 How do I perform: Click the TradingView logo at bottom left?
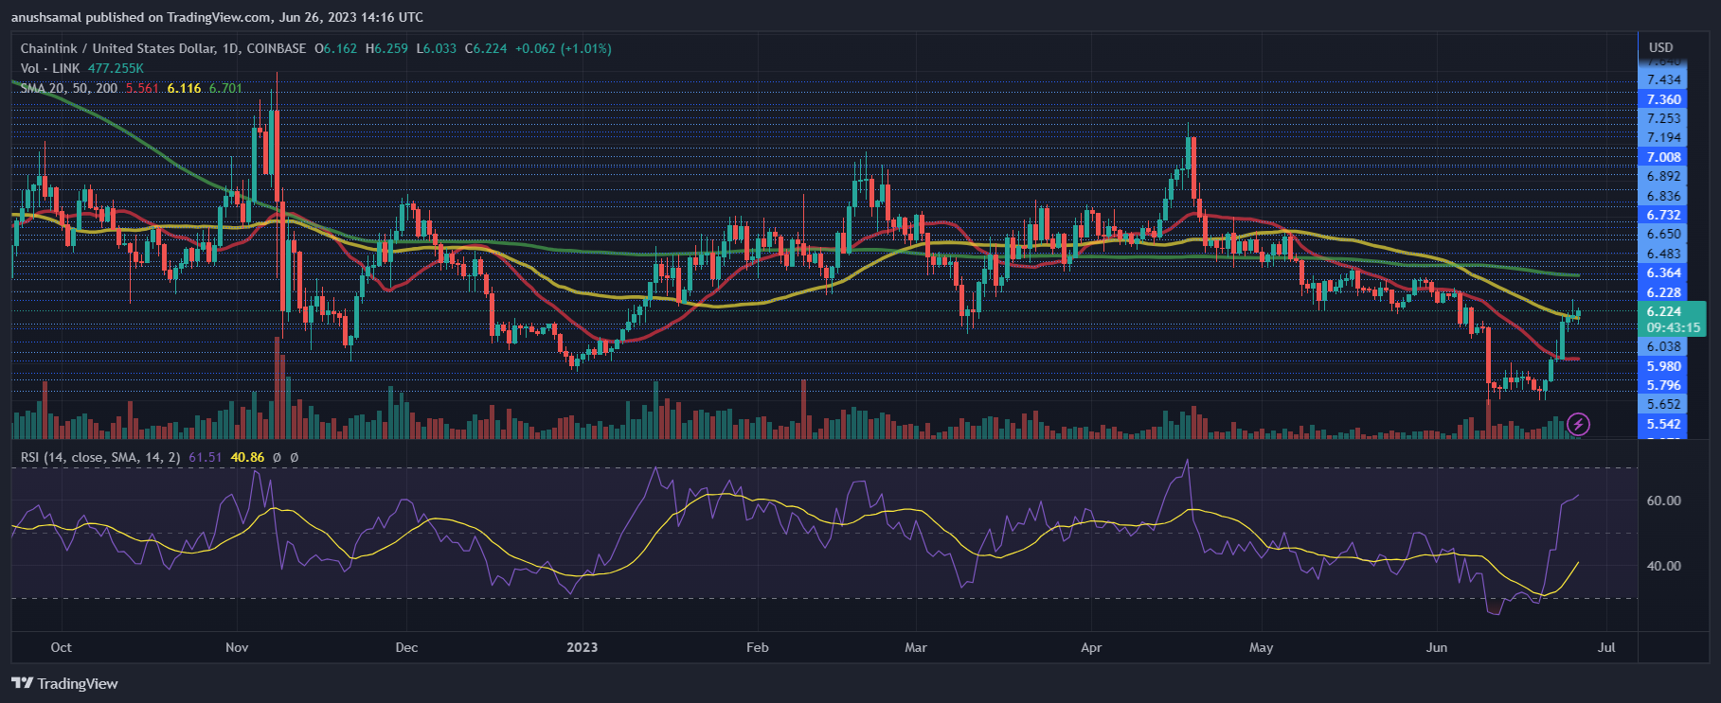(65, 683)
